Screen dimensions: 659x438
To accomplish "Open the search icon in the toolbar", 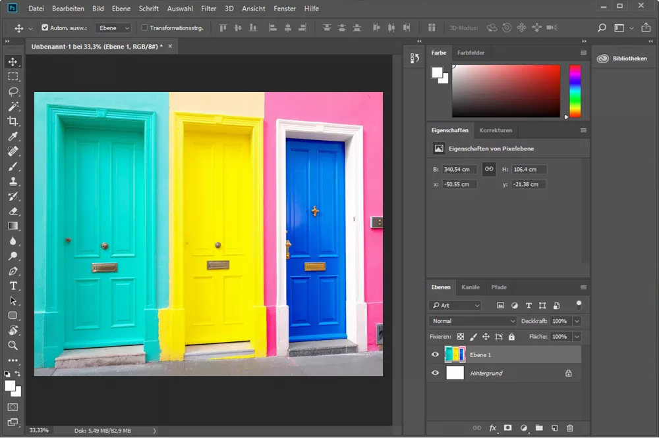I will coord(600,28).
